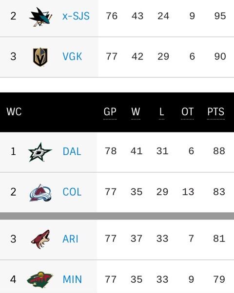Screen dimensions: 234x293
Task: Sort standings by L column header
Action: coord(162,112)
